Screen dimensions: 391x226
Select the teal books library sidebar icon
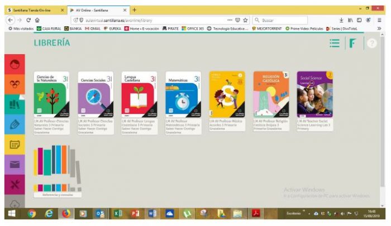(15, 104)
